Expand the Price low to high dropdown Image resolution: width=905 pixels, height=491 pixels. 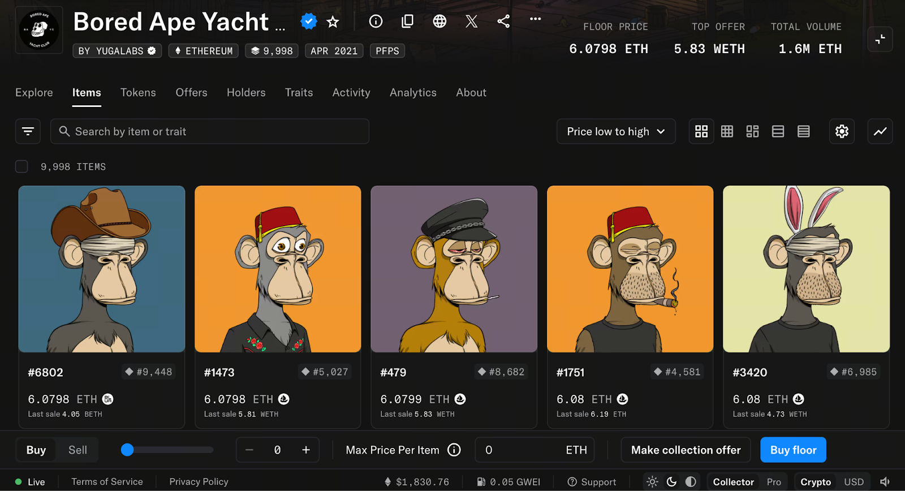[x=615, y=131]
